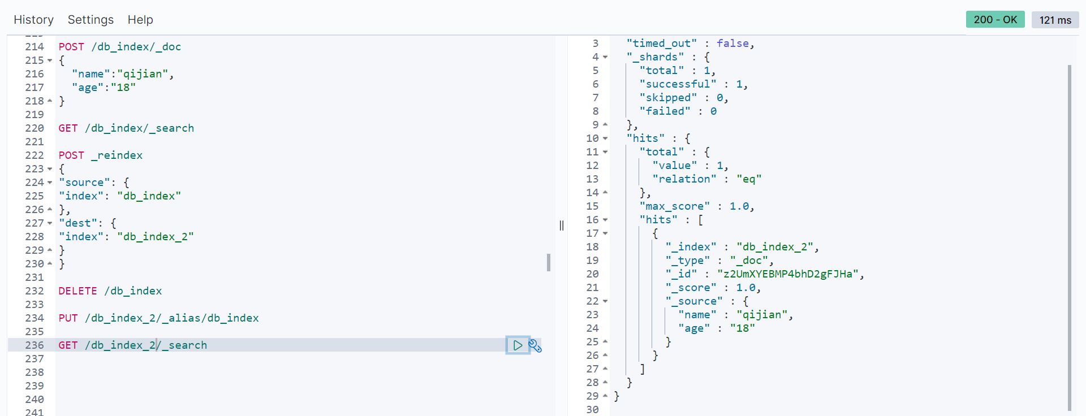Click the POST _reindex request line

coord(101,155)
